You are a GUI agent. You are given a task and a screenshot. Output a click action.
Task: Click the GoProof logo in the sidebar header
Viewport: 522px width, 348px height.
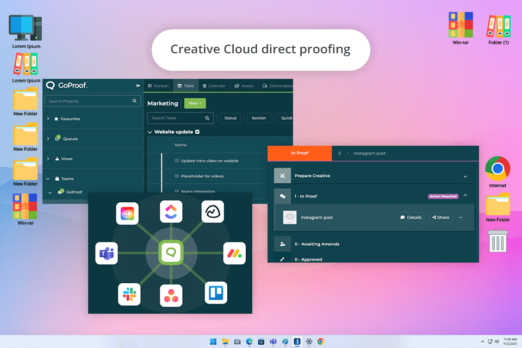pos(66,85)
